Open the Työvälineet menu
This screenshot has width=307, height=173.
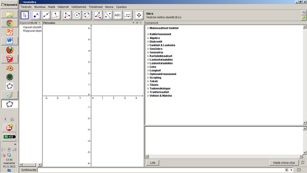[95, 7]
